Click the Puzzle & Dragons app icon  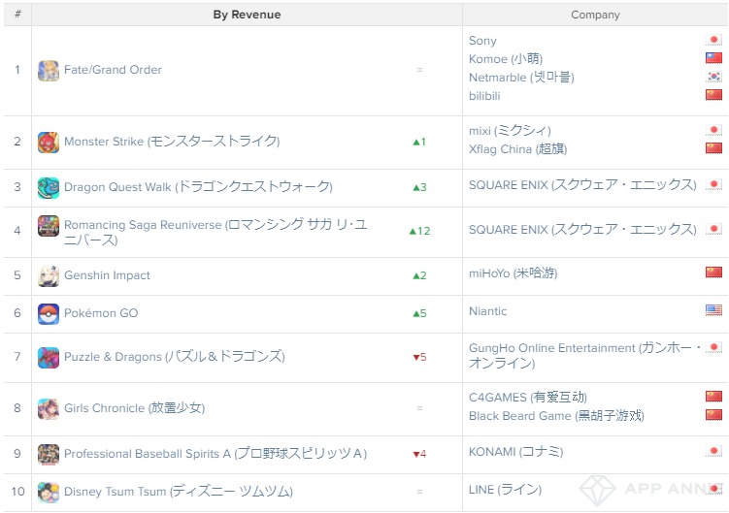point(49,358)
